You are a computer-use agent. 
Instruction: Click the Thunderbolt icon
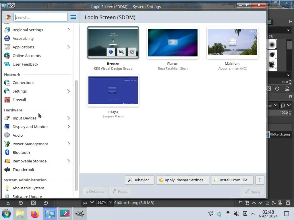tap(7, 170)
